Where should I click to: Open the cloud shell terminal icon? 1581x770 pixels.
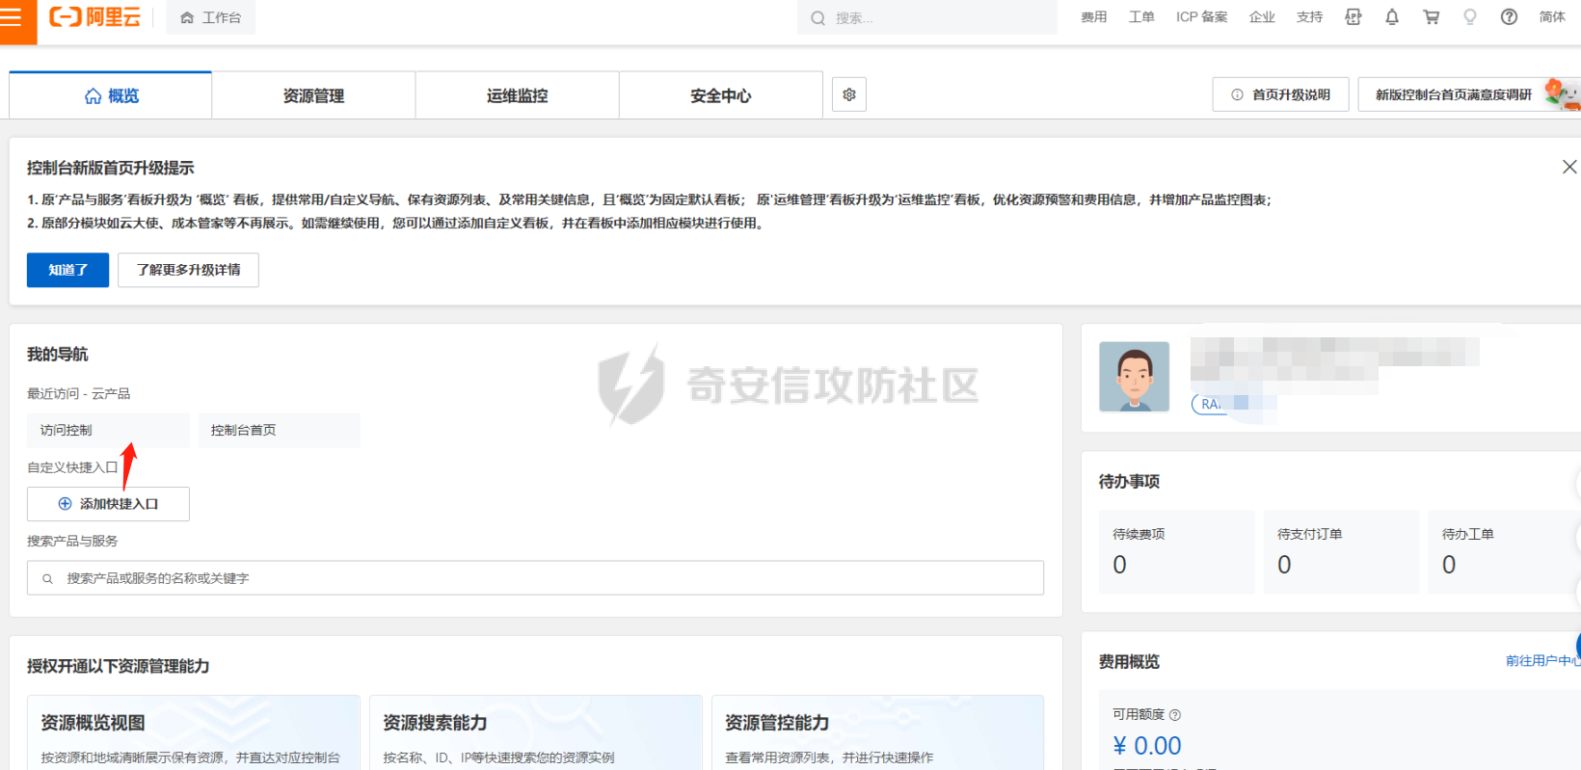pyautogui.click(x=1353, y=17)
